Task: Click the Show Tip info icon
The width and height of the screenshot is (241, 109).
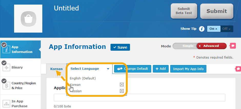Action: click(202, 29)
